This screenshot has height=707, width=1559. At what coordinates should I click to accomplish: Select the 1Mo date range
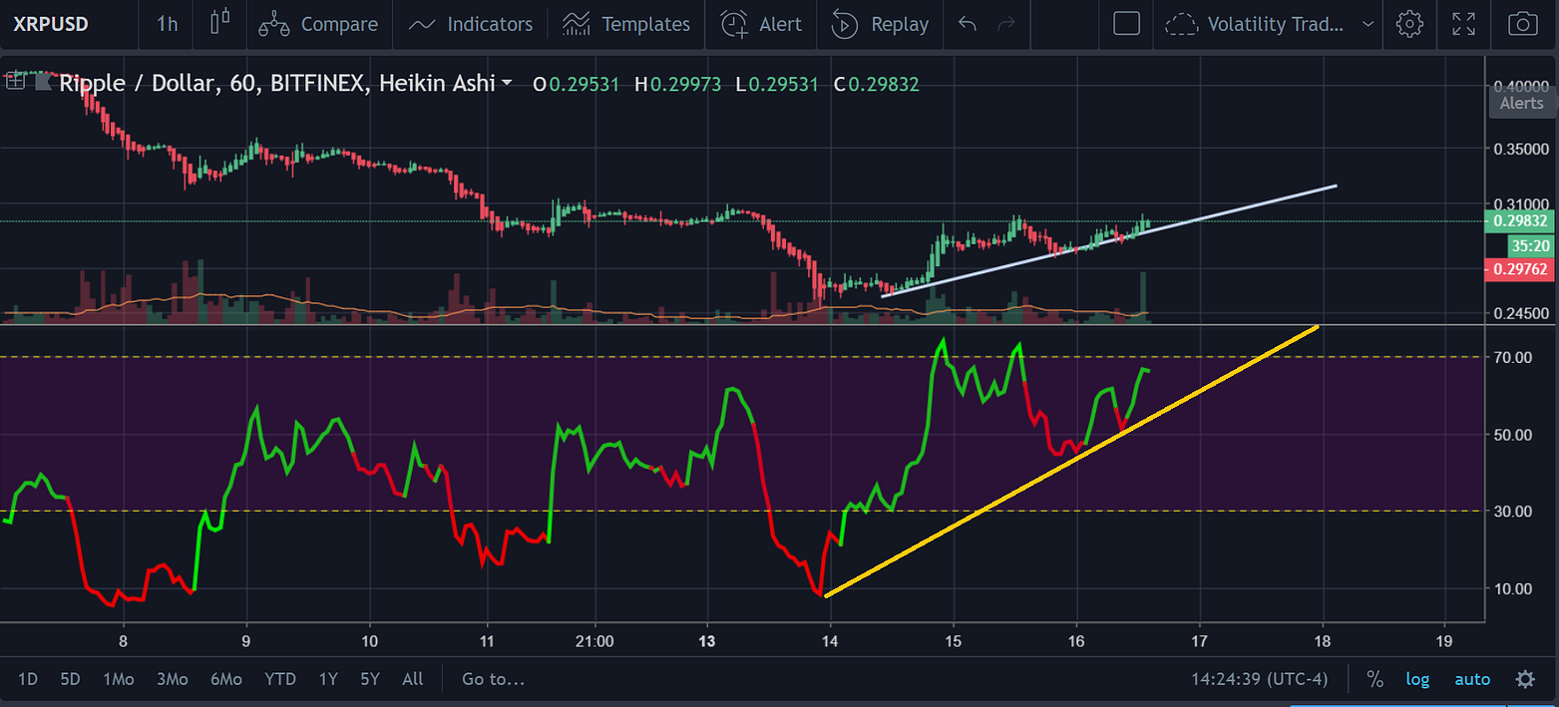[x=118, y=679]
